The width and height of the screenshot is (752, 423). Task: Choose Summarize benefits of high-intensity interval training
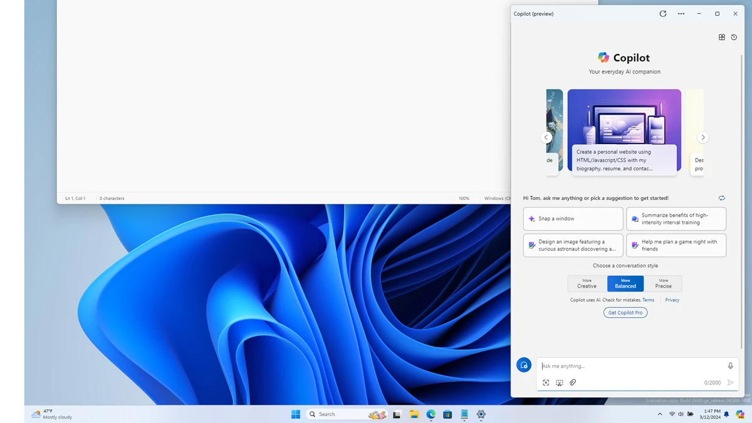click(x=676, y=219)
